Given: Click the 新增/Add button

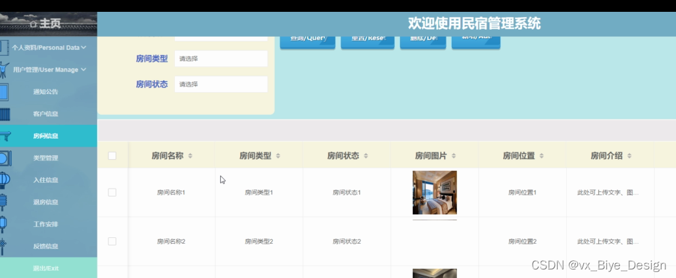Looking at the screenshot, I should (476, 42).
